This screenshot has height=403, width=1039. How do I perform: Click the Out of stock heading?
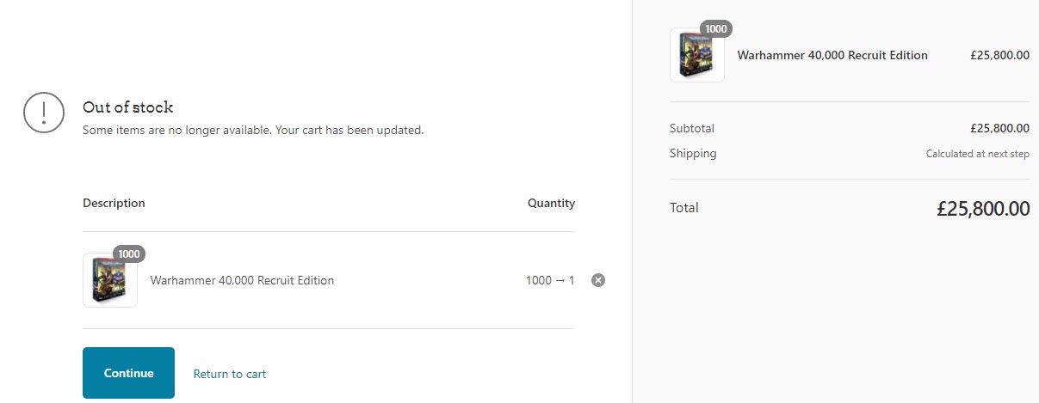[x=128, y=107]
